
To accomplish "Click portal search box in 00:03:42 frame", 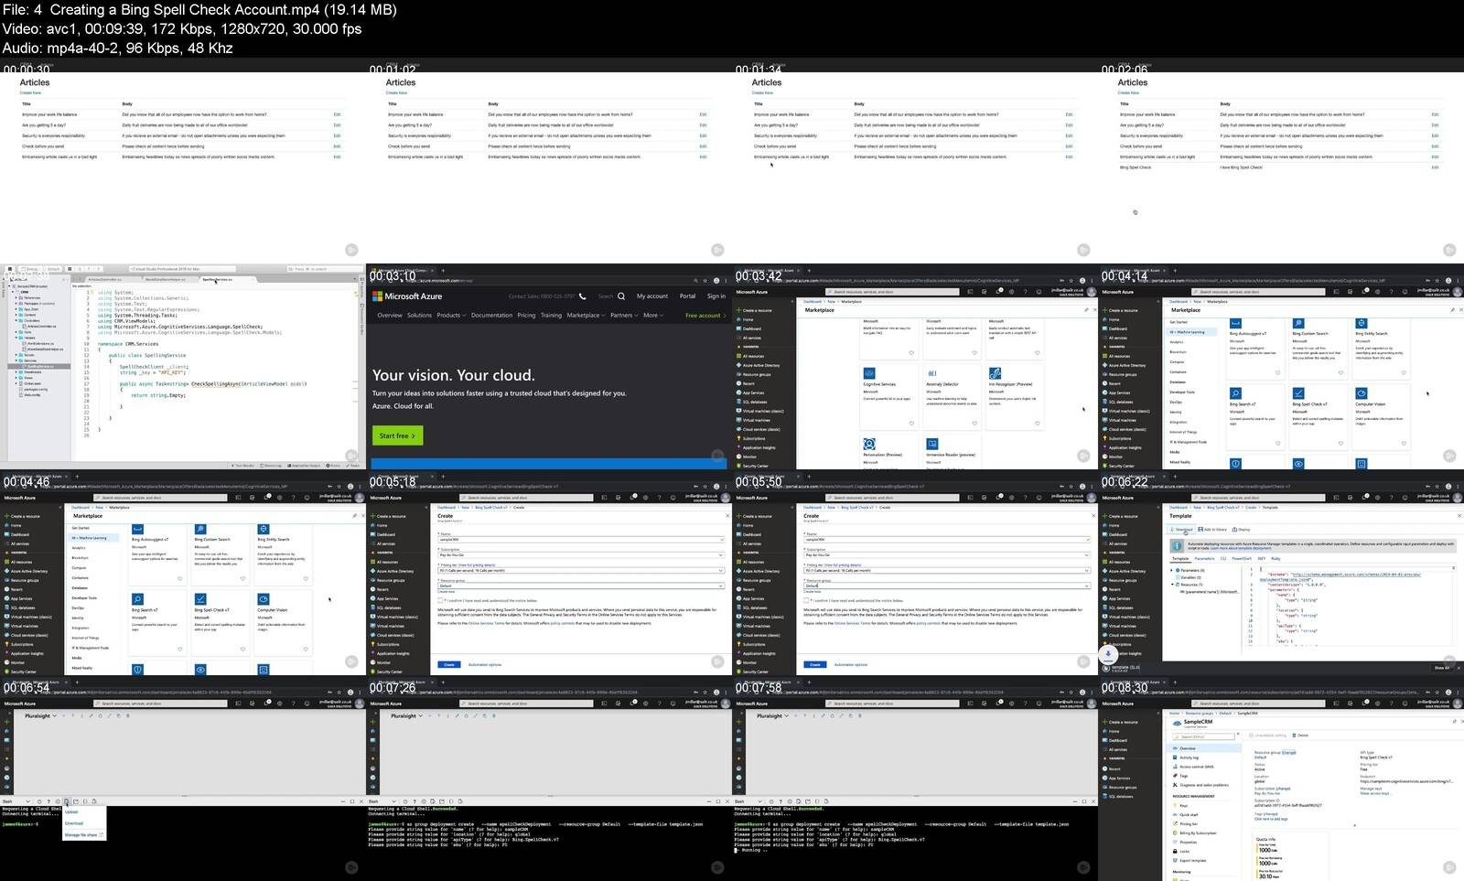I will point(893,292).
